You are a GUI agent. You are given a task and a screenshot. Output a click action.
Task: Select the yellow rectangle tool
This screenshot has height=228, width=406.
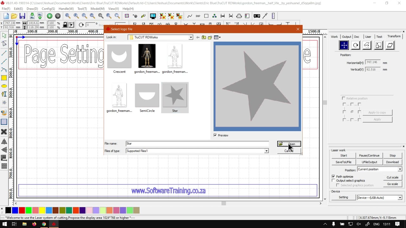click(4, 78)
